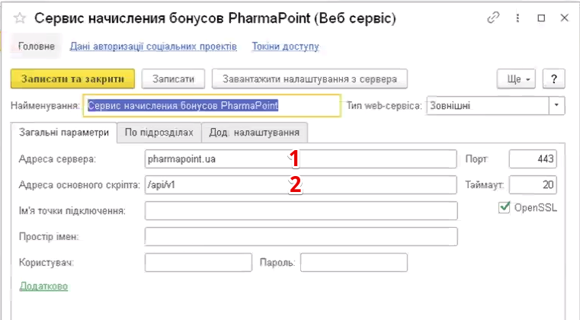Screen dimensions: 580x320
Task: Maximize the web service form window
Action: [x=540, y=17]
